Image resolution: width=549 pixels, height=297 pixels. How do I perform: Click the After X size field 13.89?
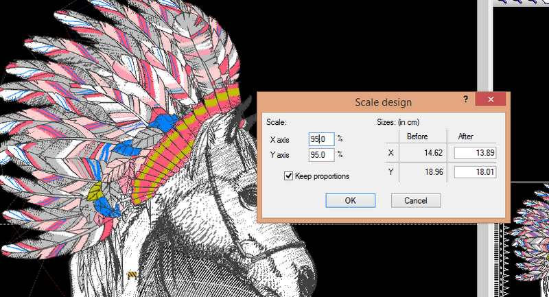click(x=475, y=153)
